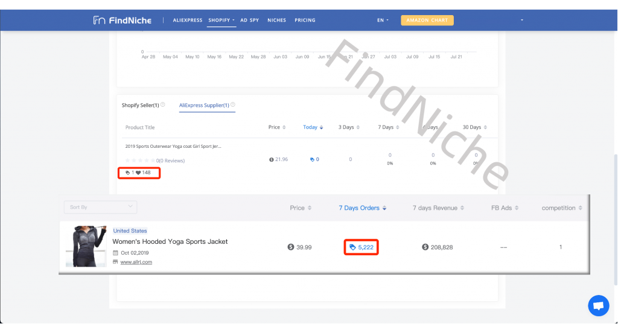Click the orders tag icon next to 1
This screenshot has height=324, width=618.
[x=127, y=173]
